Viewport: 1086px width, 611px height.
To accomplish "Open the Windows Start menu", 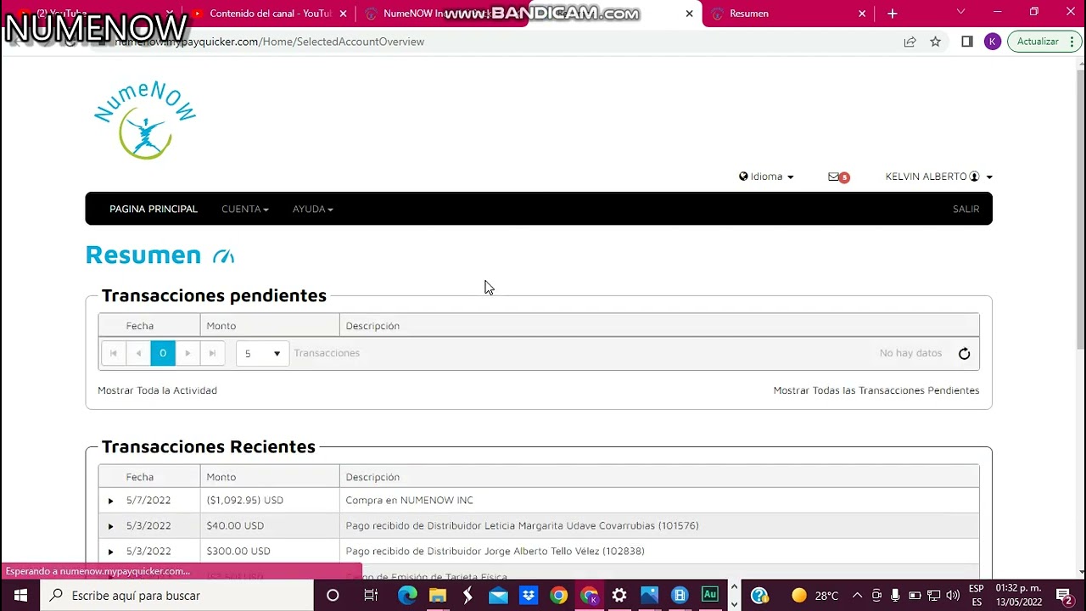I will pos(20,596).
